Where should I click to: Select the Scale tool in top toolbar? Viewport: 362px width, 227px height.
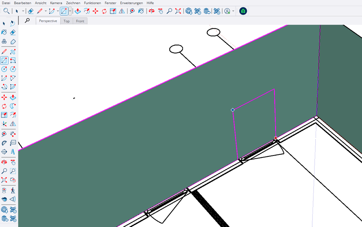[x=113, y=11]
